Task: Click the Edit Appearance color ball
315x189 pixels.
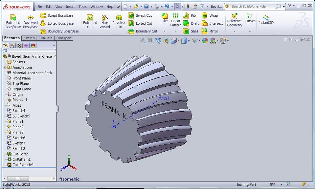Action: [205, 41]
